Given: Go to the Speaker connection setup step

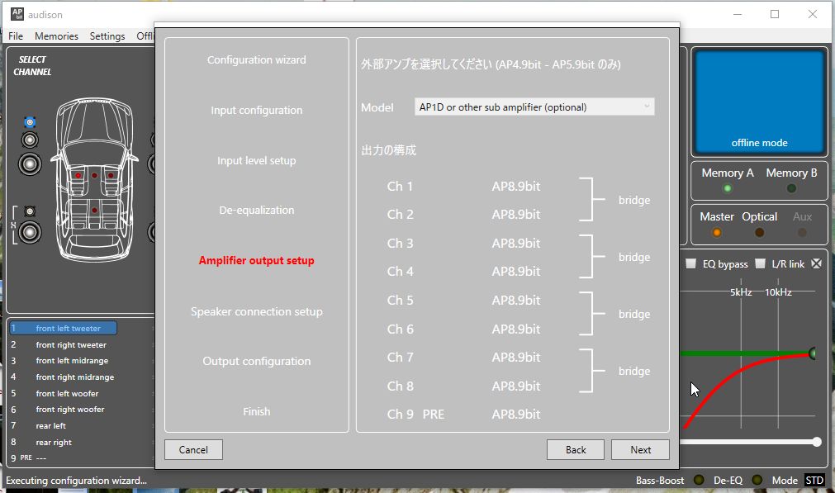Looking at the screenshot, I should (x=257, y=311).
